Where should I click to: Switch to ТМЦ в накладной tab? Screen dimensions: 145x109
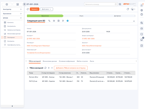click(35, 61)
